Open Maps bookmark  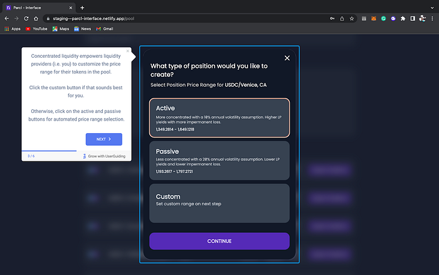pos(61,29)
